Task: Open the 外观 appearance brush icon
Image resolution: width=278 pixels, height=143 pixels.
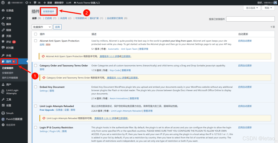Action: tap(3, 56)
